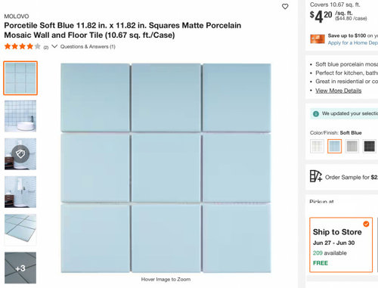Click the orange star rating
Viewport: 378px width, 288px height.
(x=23, y=46)
